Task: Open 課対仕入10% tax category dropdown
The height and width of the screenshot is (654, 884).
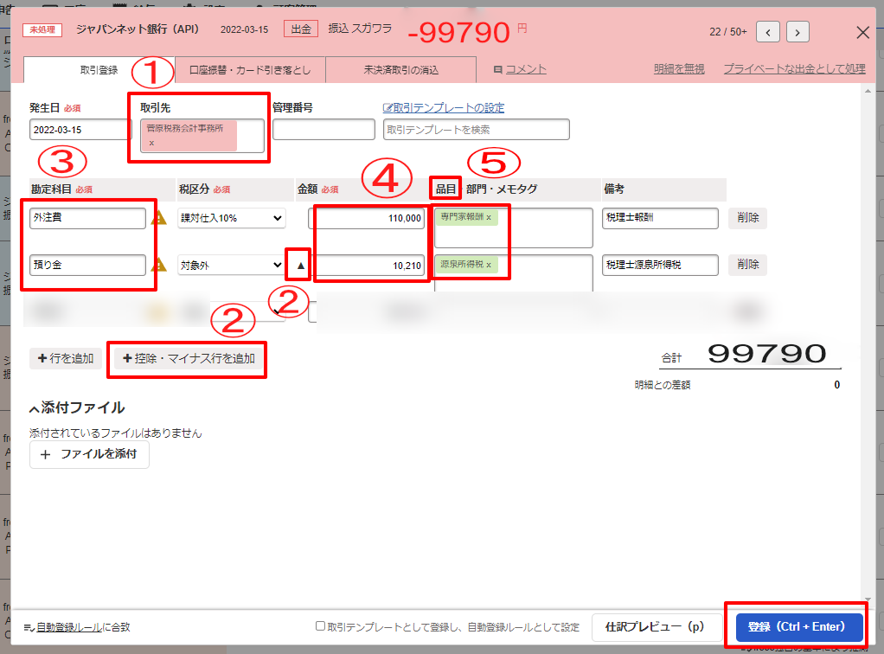Action: pyautogui.click(x=231, y=219)
